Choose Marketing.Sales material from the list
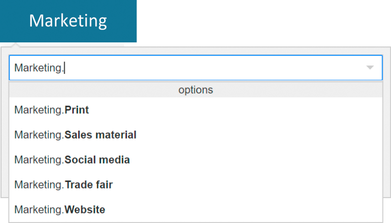 (195, 135)
